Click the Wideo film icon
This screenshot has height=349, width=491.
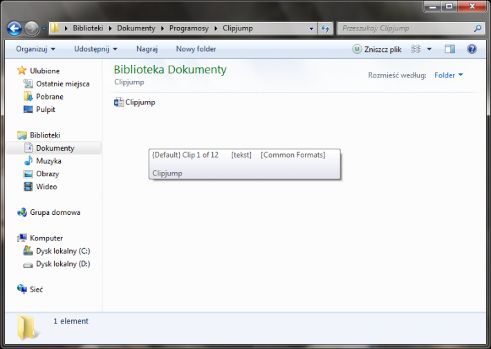28,187
